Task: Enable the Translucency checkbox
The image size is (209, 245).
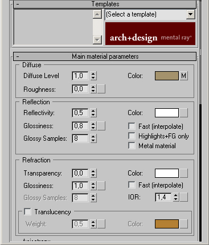Action: (28, 211)
